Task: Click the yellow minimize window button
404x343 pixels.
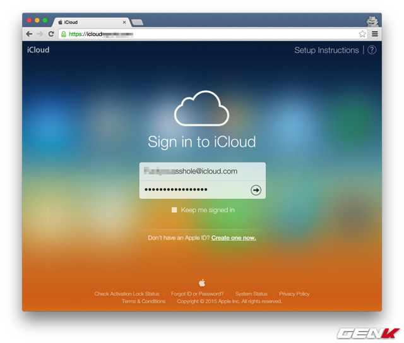Action: [37, 20]
